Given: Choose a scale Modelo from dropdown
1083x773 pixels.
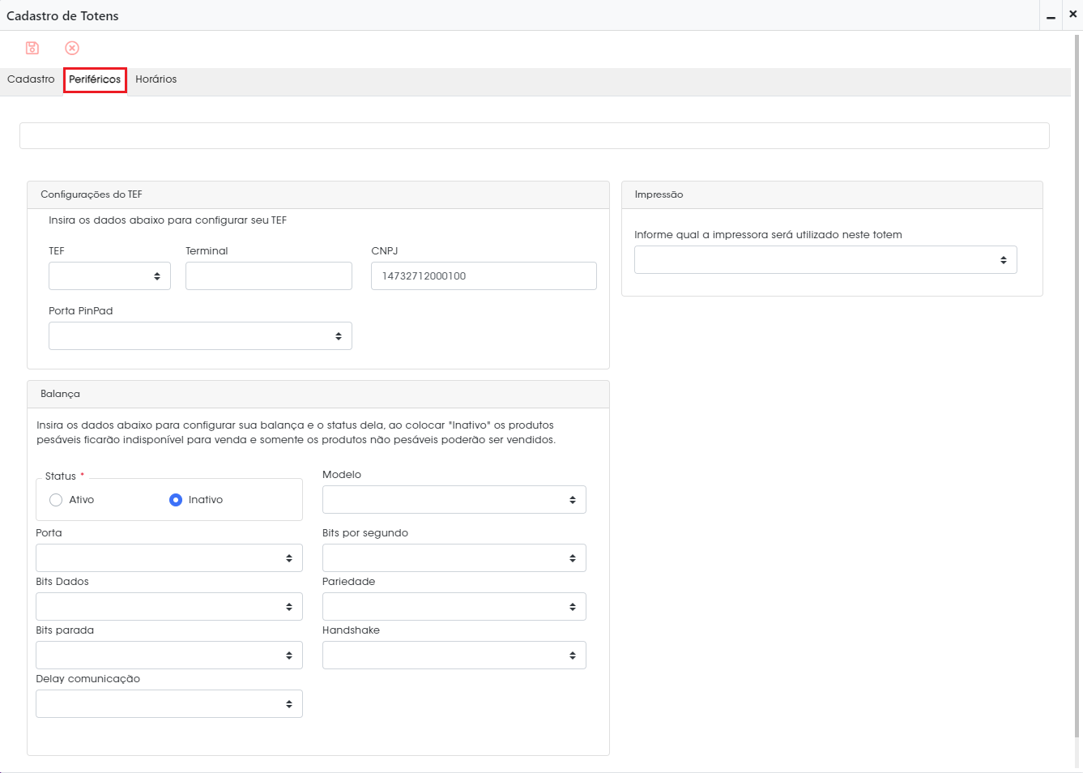Looking at the screenshot, I should click(x=454, y=500).
